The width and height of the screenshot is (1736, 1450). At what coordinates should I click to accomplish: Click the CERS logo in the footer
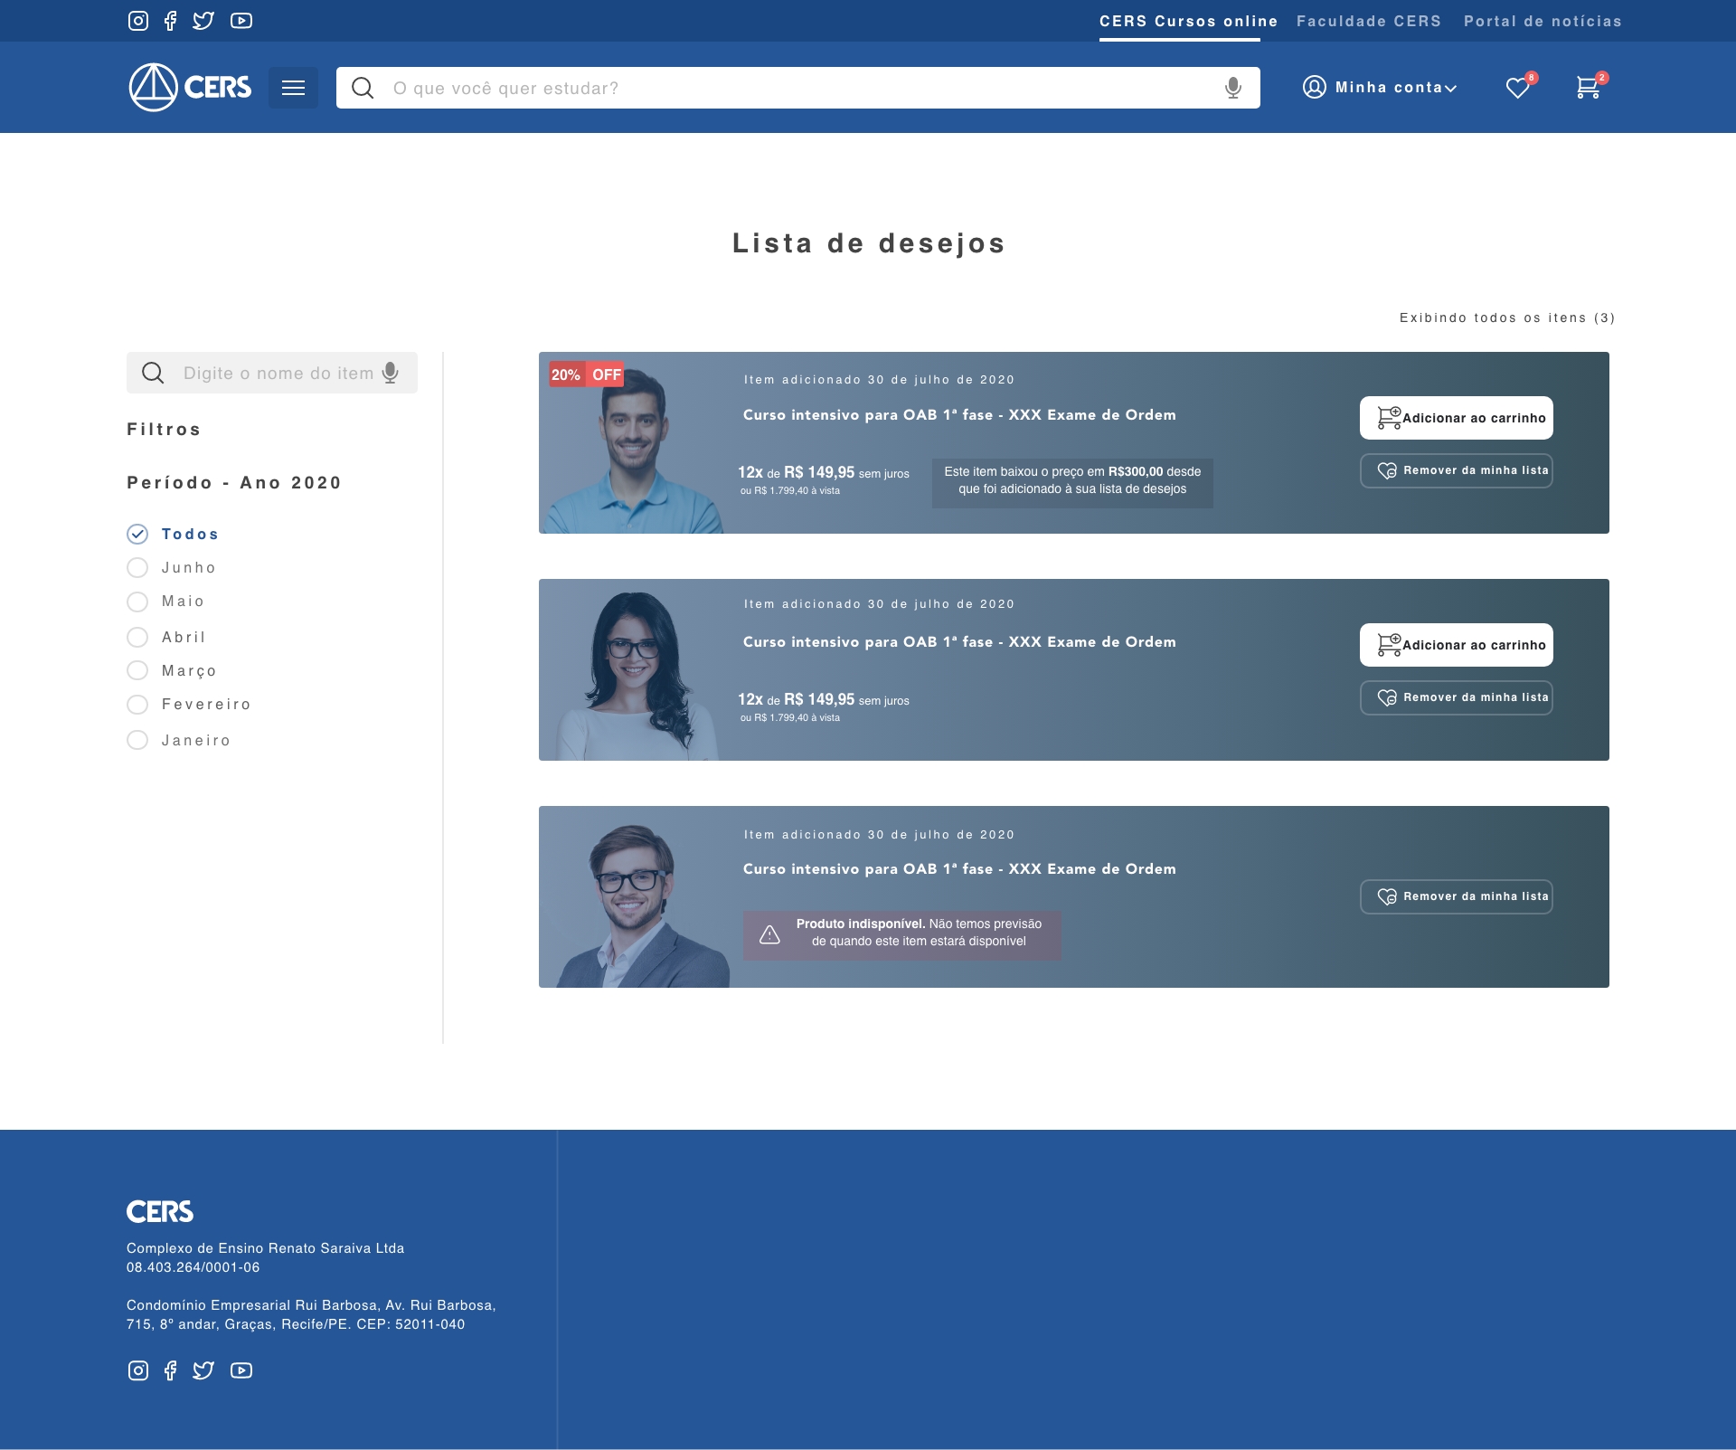pyautogui.click(x=160, y=1211)
